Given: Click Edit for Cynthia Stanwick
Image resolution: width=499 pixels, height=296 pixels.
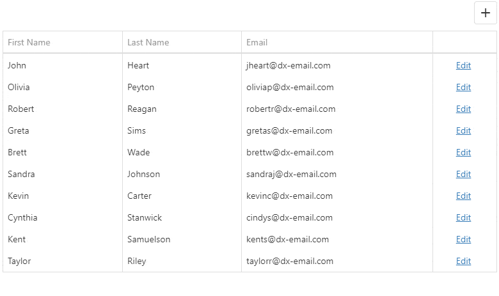Looking at the screenshot, I should click(x=463, y=217).
